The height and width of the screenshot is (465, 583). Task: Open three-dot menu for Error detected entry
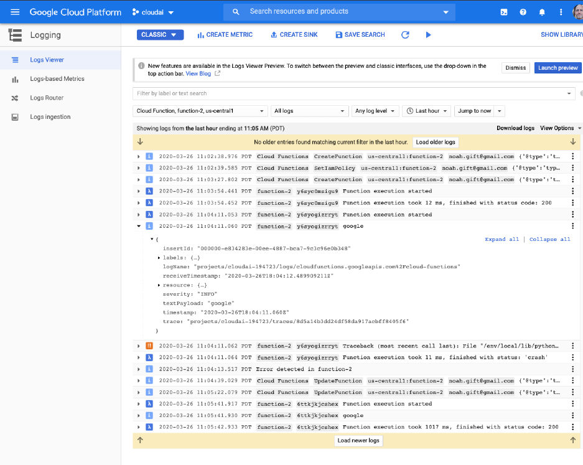pos(572,369)
